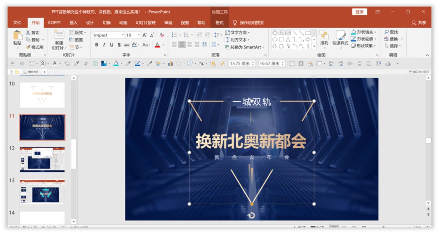Click the folder icon in the document tab bar
The height and width of the screenshot is (234, 439).
coord(17,72)
